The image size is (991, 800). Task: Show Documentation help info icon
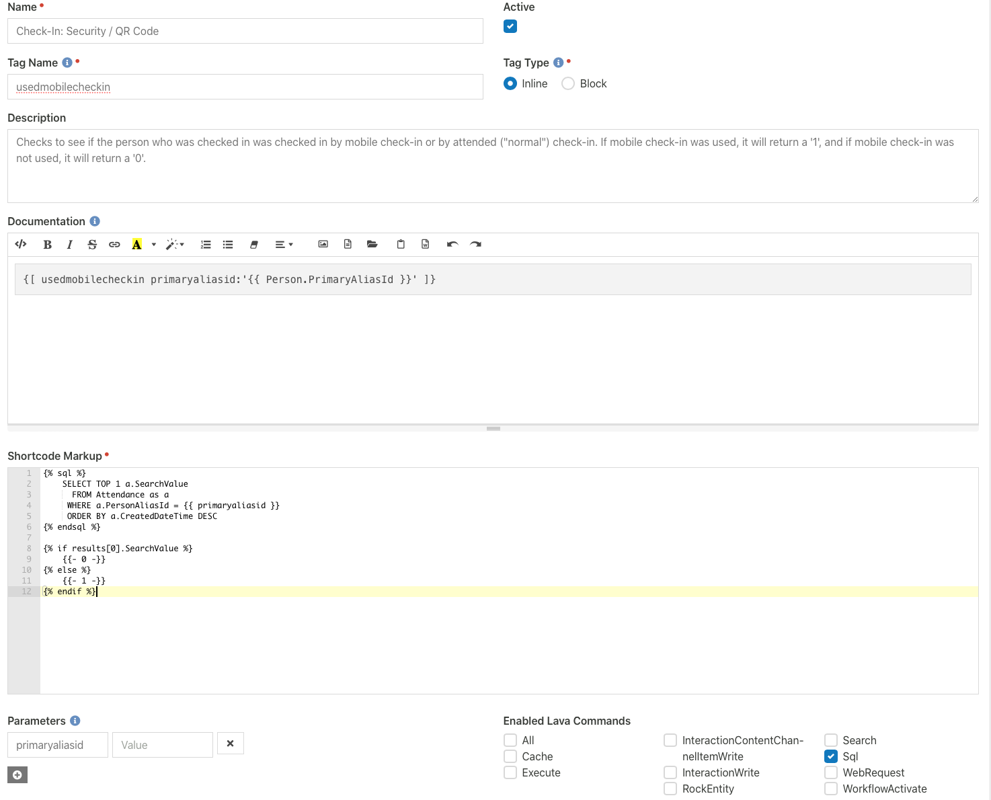(95, 221)
